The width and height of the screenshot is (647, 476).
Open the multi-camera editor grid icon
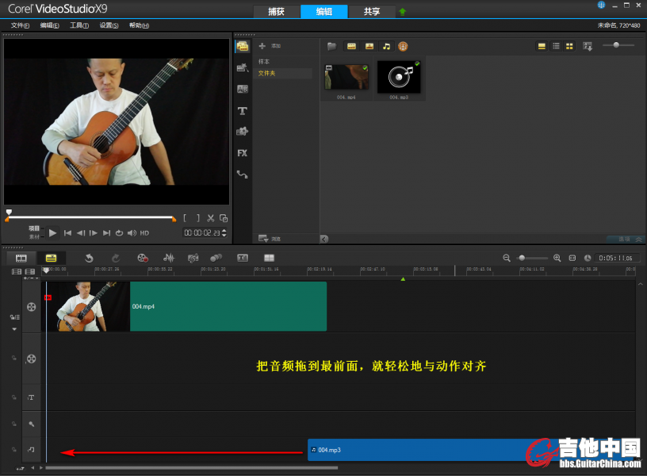(x=269, y=258)
